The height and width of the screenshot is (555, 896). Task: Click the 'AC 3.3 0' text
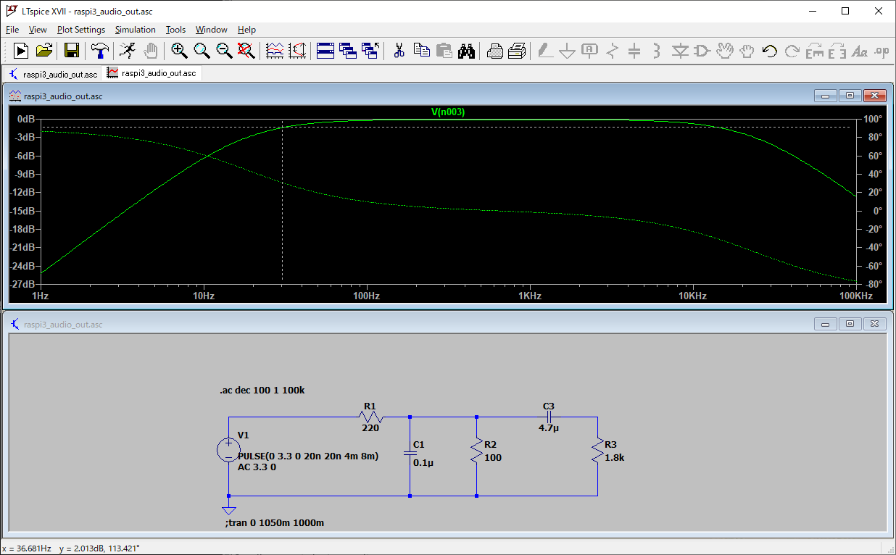coord(257,467)
